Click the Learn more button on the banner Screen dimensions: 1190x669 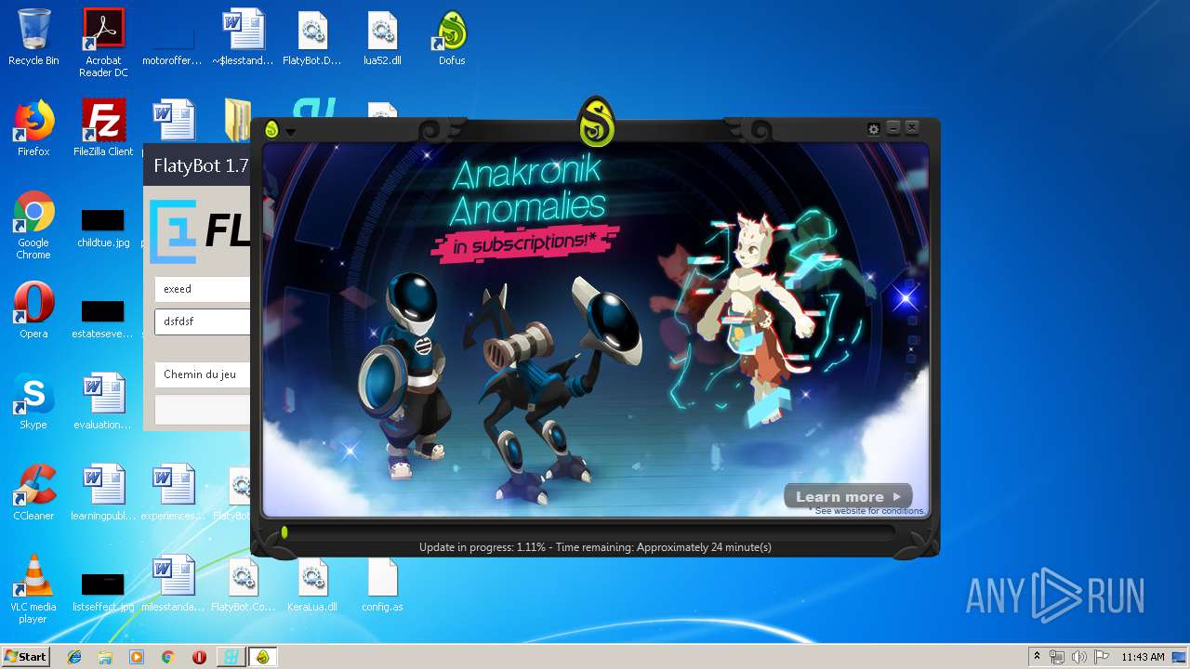848,496
